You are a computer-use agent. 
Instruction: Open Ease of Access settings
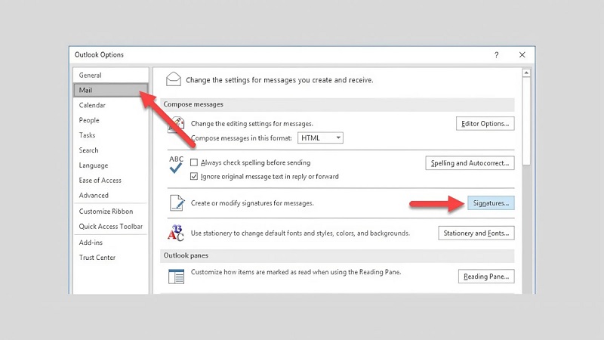(x=110, y=180)
